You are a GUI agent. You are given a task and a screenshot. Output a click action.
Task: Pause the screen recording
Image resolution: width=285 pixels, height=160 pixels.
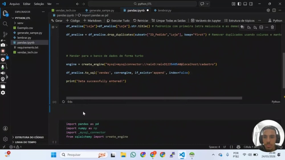[3, 59]
